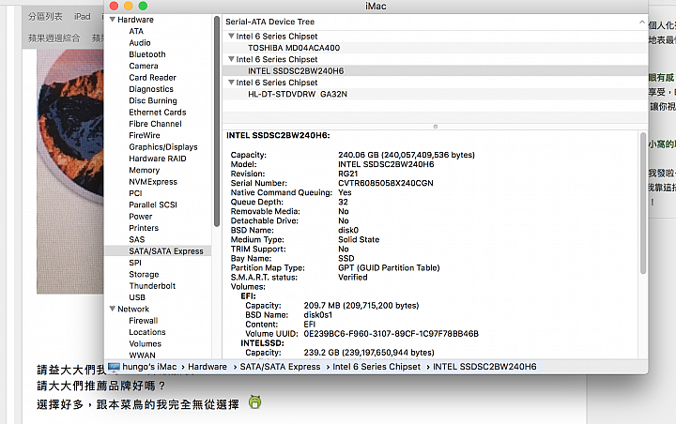The width and height of the screenshot is (676, 424).
Task: Select SPI in the sidebar
Action: coord(135,263)
